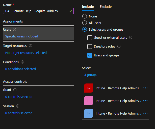Viewport: 155px width, 129px height.
Task: Open the ellipsis menu for the pink group
Action: click(x=145, y=101)
